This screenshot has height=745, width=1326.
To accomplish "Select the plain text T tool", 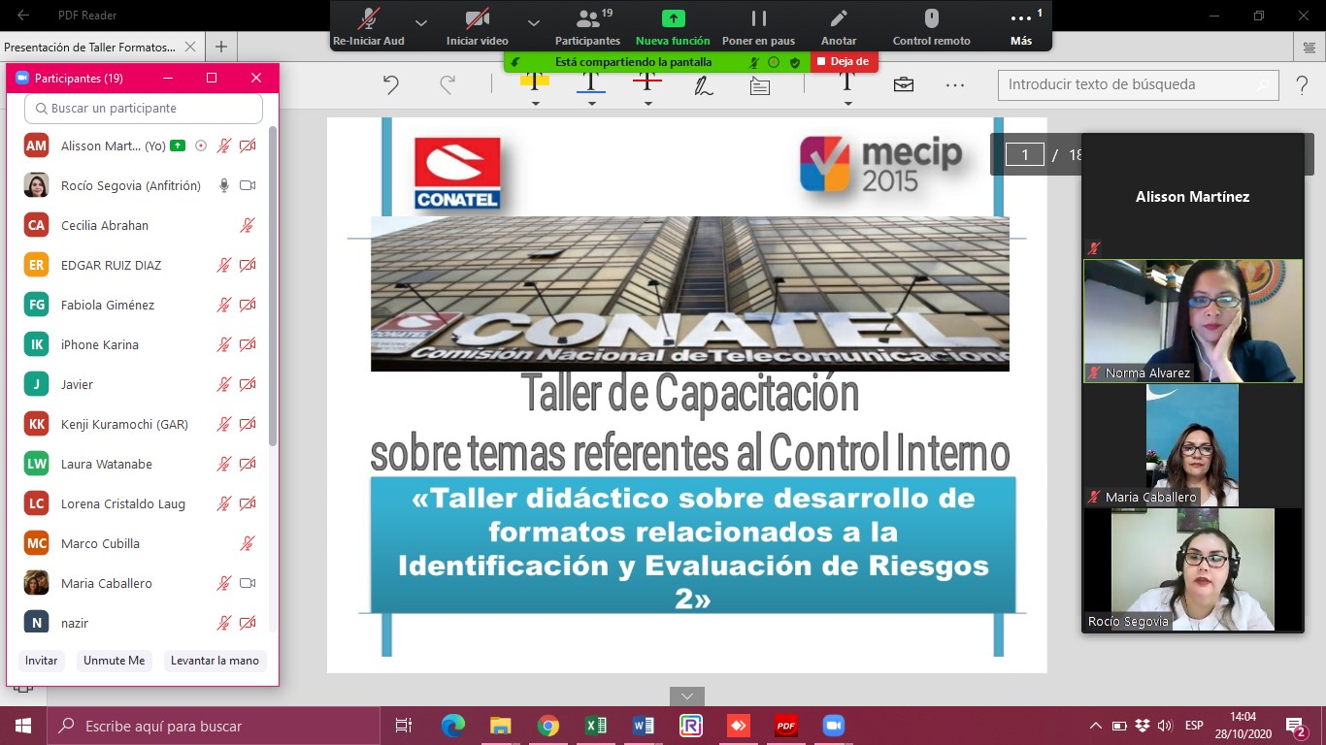I will coord(847,82).
